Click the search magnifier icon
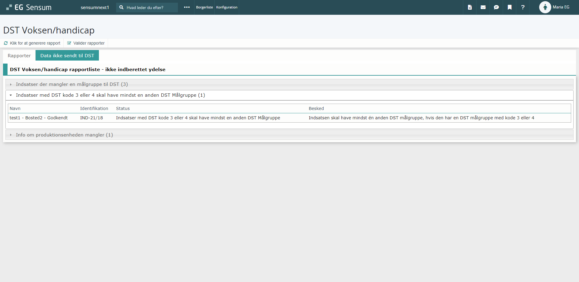 (121, 7)
